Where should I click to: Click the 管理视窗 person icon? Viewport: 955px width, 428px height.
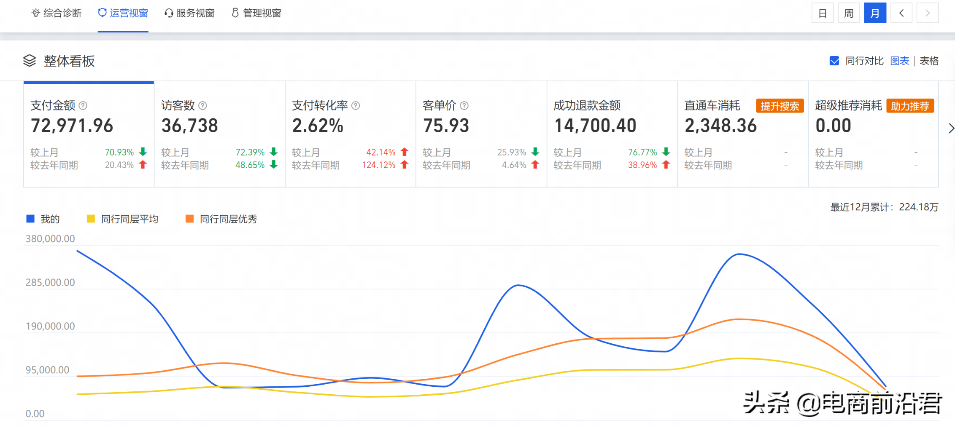235,13
